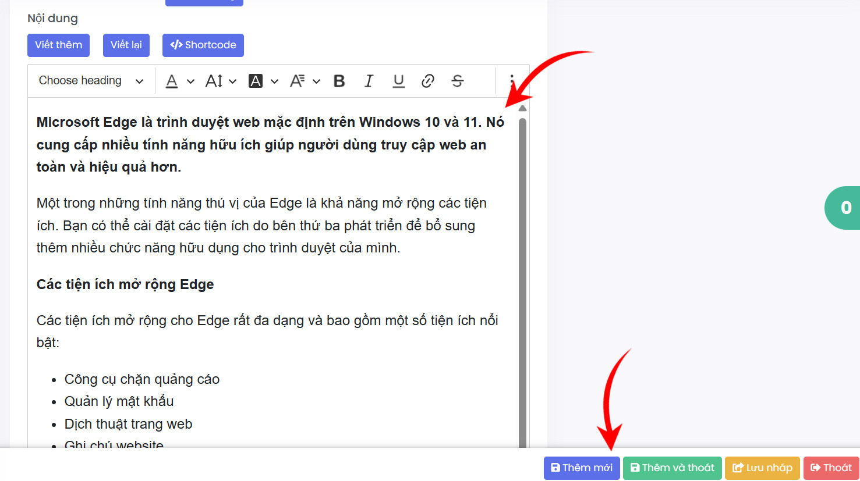The width and height of the screenshot is (860, 481).
Task: Open the green floating counter badge
Action: point(843,208)
